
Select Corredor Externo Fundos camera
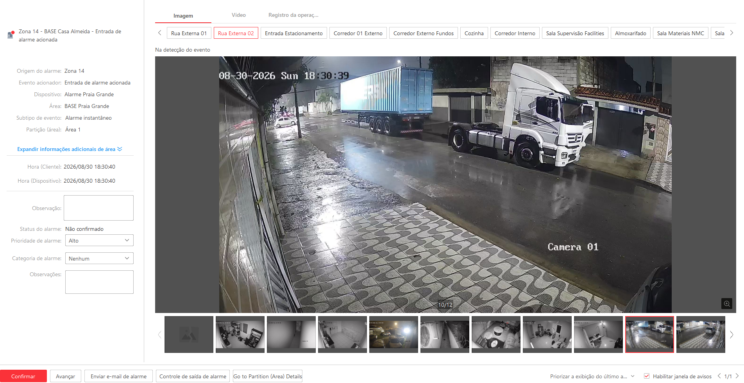[424, 33]
